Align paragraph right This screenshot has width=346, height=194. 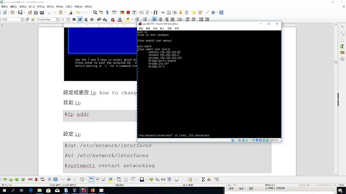coord(166,19)
